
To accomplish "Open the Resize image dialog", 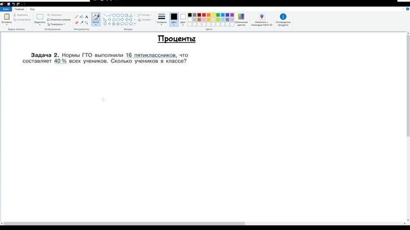I will pos(59,20).
